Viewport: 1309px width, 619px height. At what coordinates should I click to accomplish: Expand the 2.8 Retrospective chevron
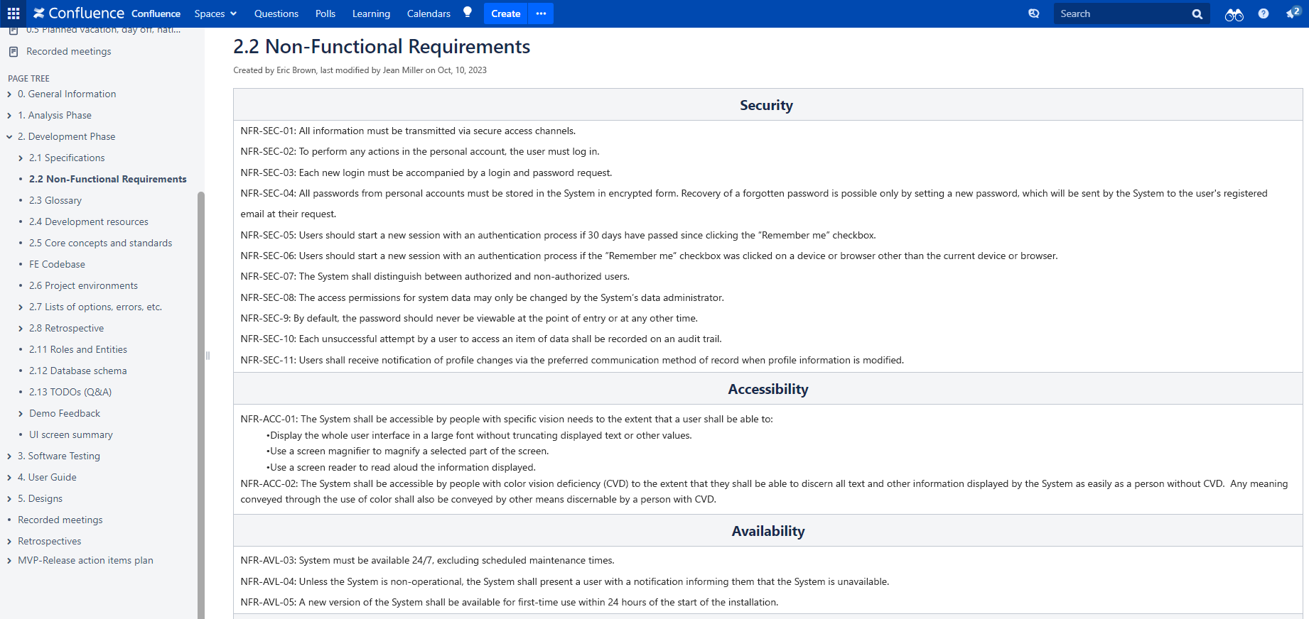[21, 329]
